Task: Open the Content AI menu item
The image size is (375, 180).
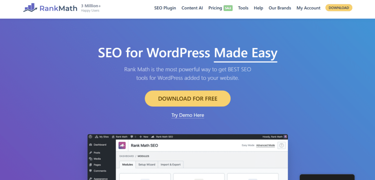Action: pos(192,8)
